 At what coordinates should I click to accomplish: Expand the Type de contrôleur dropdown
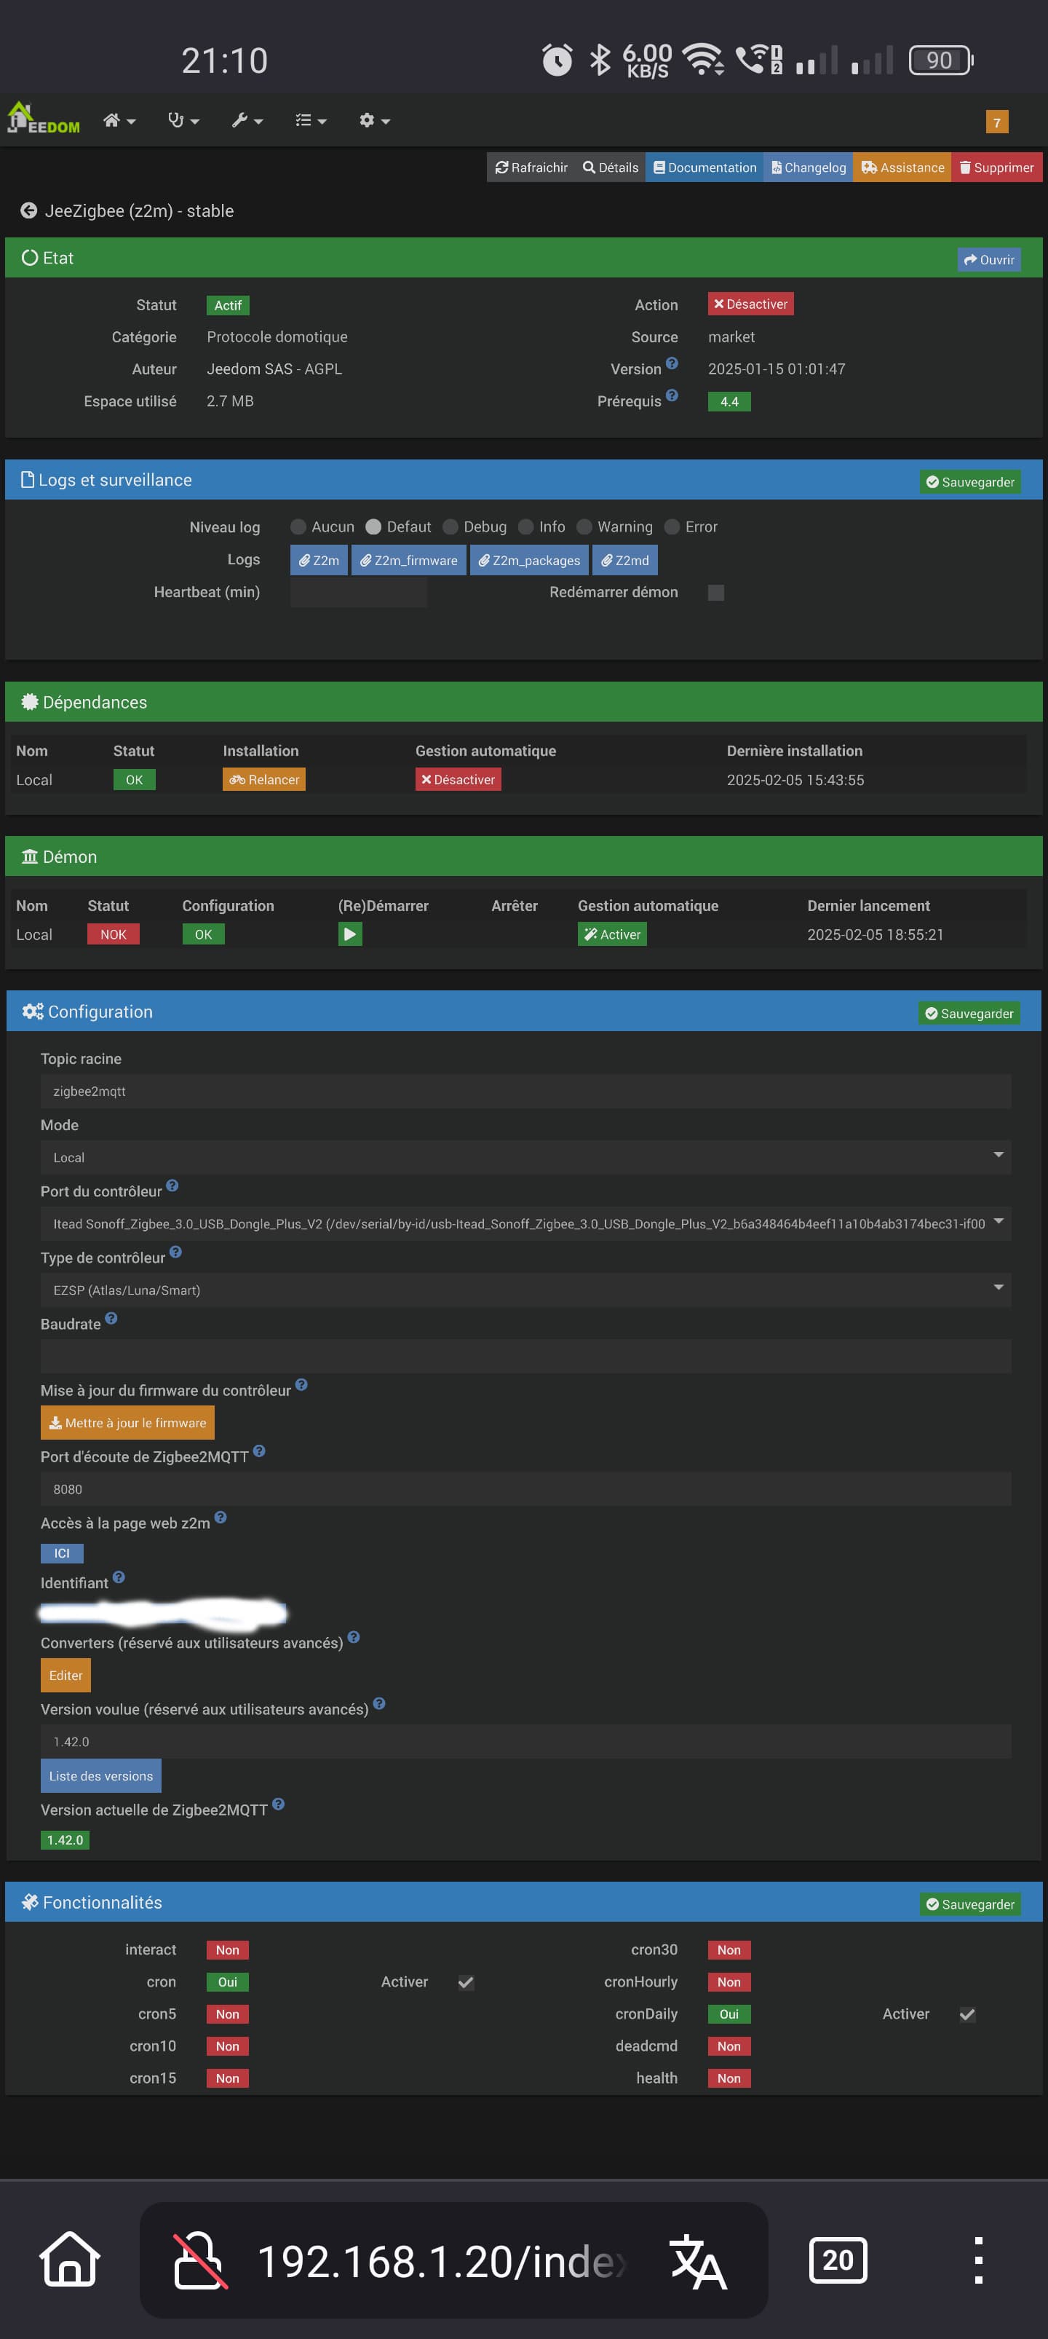[x=525, y=1290]
